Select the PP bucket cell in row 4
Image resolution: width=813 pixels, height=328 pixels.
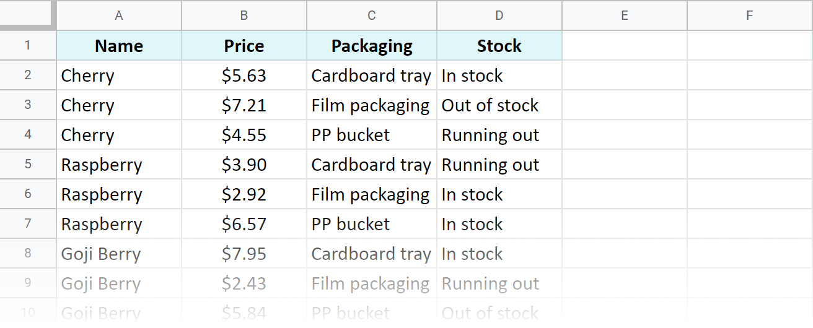click(372, 135)
